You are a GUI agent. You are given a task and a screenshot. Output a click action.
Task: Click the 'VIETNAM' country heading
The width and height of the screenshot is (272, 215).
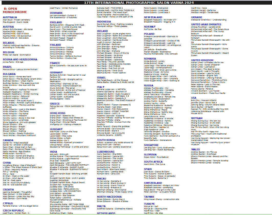pos(197,118)
